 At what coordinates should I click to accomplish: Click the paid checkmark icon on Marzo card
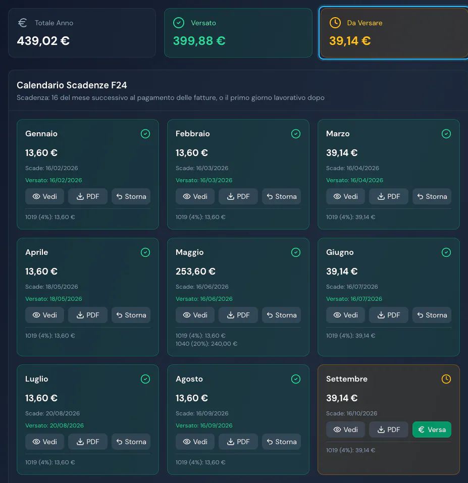pos(446,134)
